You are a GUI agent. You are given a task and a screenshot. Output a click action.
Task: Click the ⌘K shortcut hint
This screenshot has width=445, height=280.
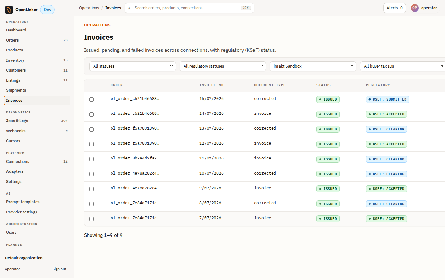[246, 8]
